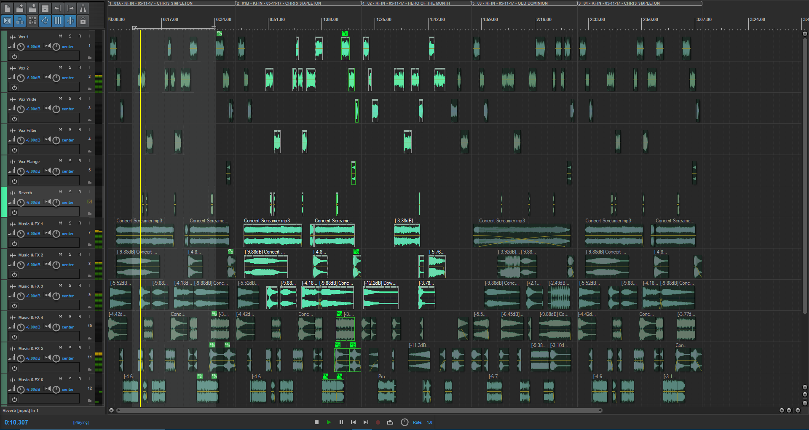Click the playback rate knob
The height and width of the screenshot is (430, 809).
coord(404,422)
